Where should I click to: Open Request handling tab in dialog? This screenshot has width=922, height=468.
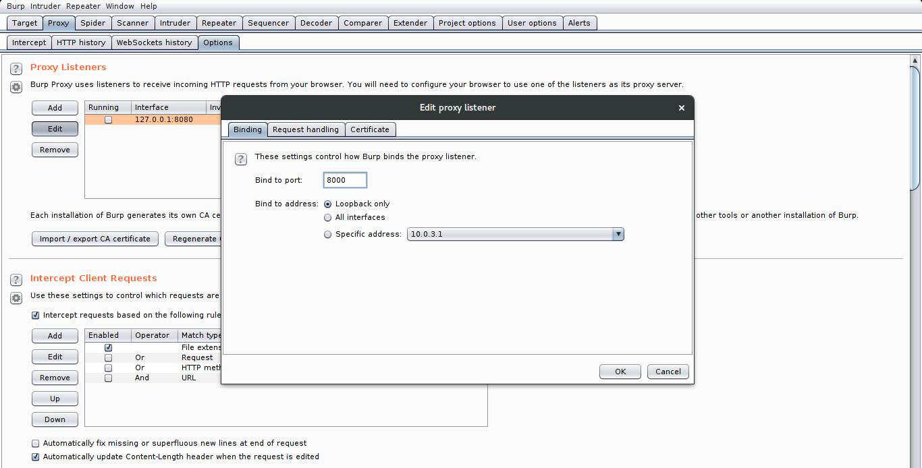306,129
